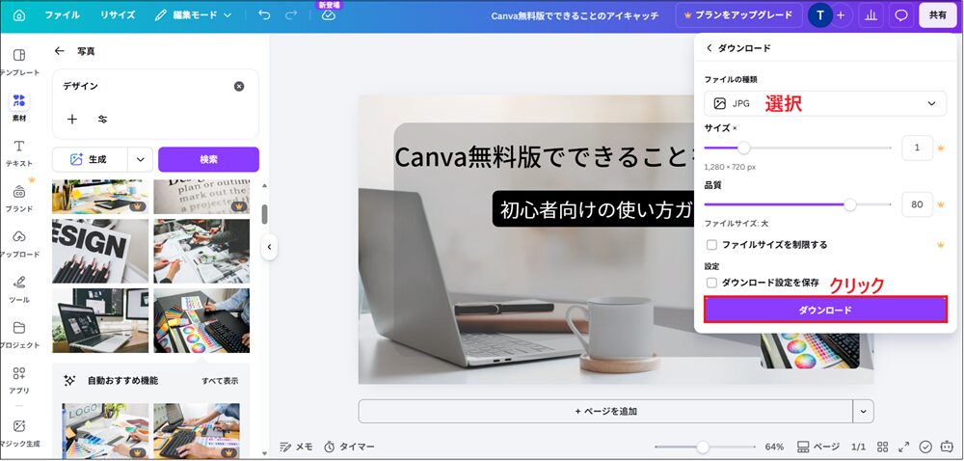964x461 pixels.
Task: Click the 64% zoom level
Action: (x=774, y=447)
